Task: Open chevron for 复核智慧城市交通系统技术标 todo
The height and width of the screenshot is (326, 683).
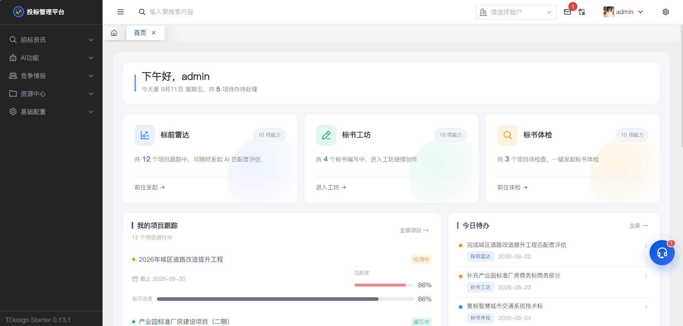Action: (646, 307)
